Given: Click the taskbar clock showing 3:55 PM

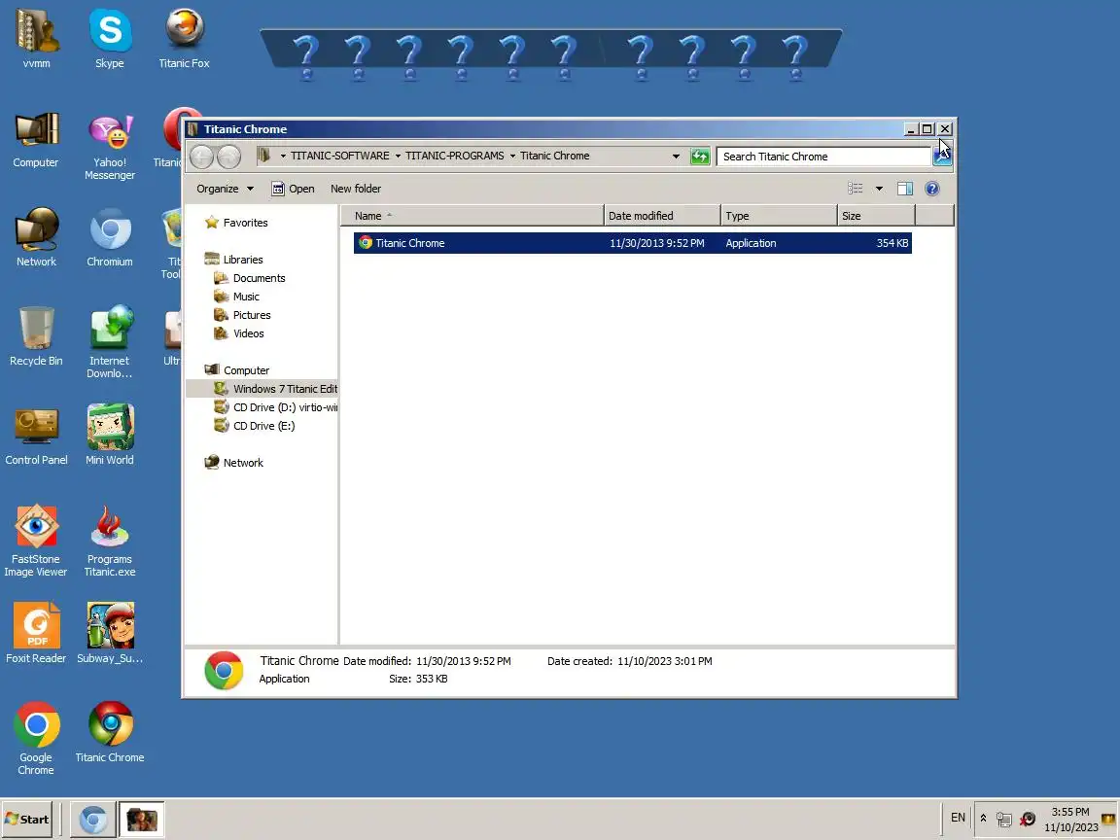Looking at the screenshot, I should [1070, 820].
